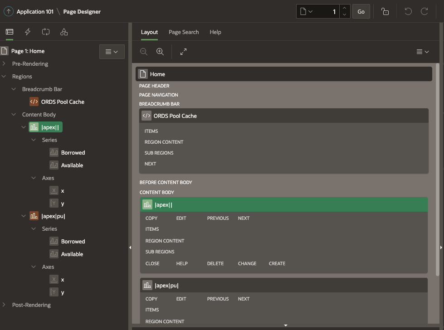This screenshot has height=330, width=444.
Task: Switch to the Page Search tab
Action: click(183, 32)
